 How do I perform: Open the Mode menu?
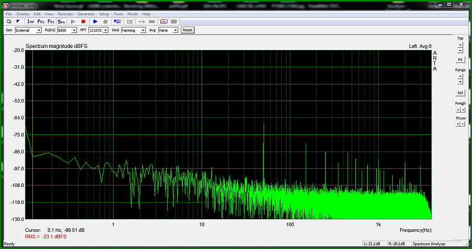(x=132, y=14)
